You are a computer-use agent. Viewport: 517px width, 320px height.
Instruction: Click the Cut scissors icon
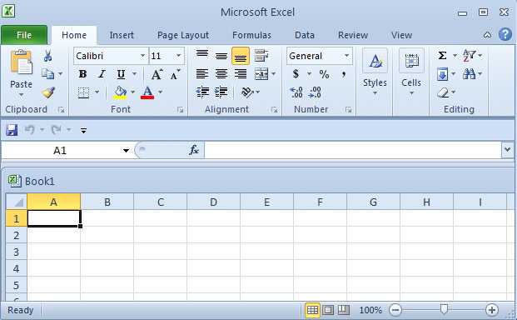[x=47, y=56]
